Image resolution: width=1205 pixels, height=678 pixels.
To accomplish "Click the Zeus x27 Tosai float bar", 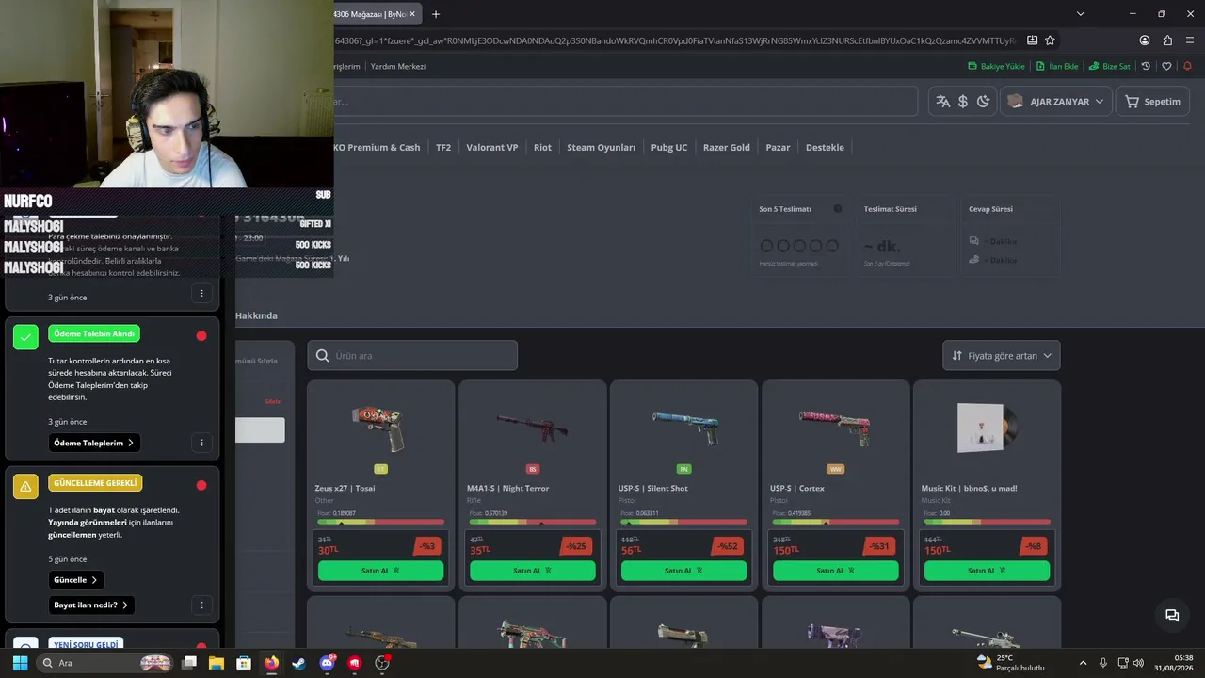I will [380, 521].
